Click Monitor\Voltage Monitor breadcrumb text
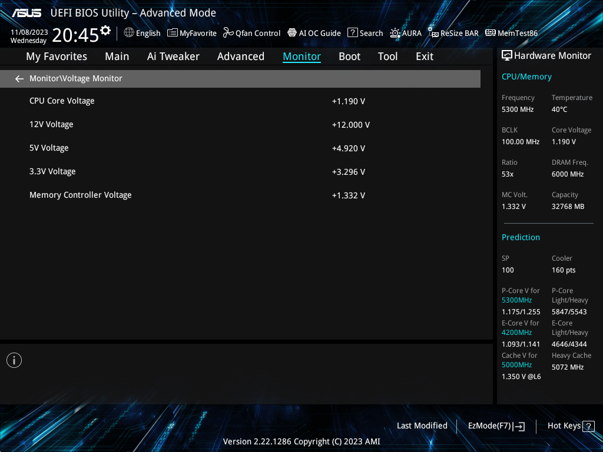Screen dimensions: 603x452 pyautogui.click(x=76, y=78)
